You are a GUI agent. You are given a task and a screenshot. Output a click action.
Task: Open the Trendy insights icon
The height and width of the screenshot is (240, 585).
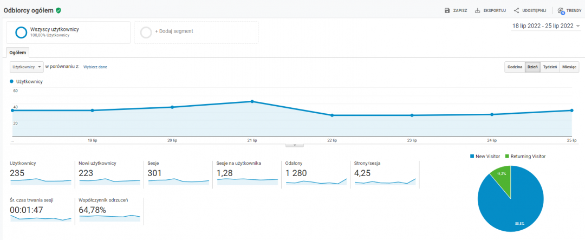tap(561, 10)
